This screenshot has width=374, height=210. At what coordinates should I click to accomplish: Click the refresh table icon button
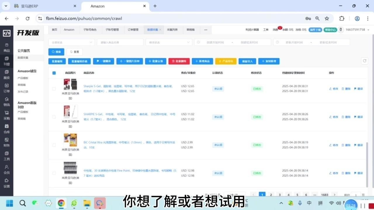point(364,61)
